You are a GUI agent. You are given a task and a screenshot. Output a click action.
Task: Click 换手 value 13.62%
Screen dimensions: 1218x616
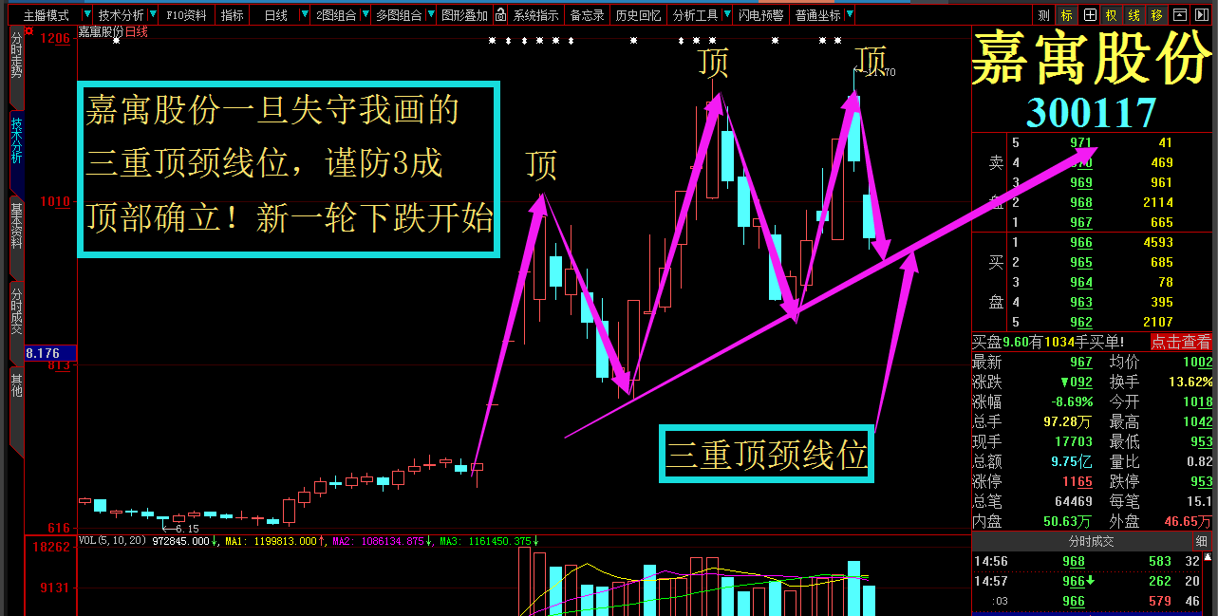pyautogui.click(x=1190, y=382)
